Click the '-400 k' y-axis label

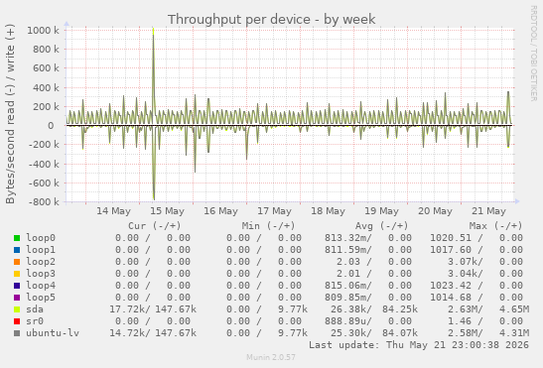coord(44,164)
